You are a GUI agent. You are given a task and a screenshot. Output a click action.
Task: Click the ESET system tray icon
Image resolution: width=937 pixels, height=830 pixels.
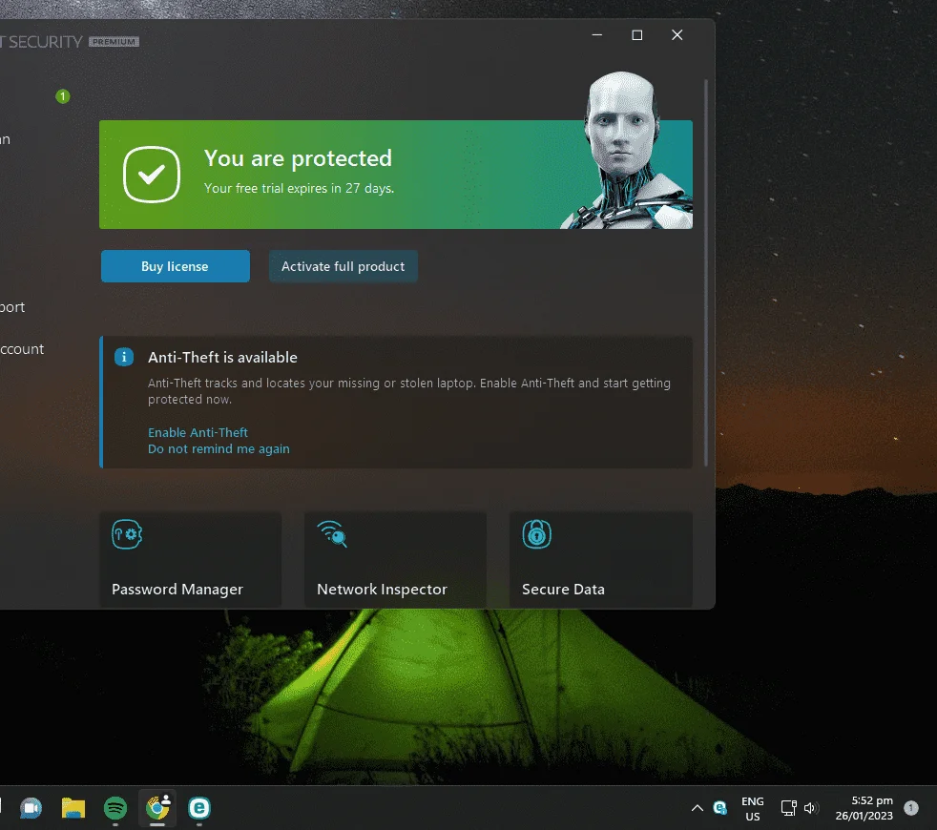pos(720,808)
